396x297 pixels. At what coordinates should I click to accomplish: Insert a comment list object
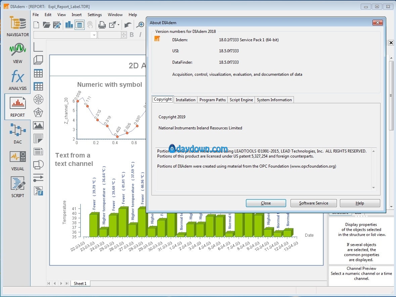tap(38, 152)
